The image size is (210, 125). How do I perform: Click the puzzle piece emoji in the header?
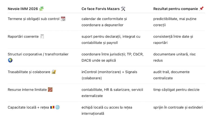41,9
